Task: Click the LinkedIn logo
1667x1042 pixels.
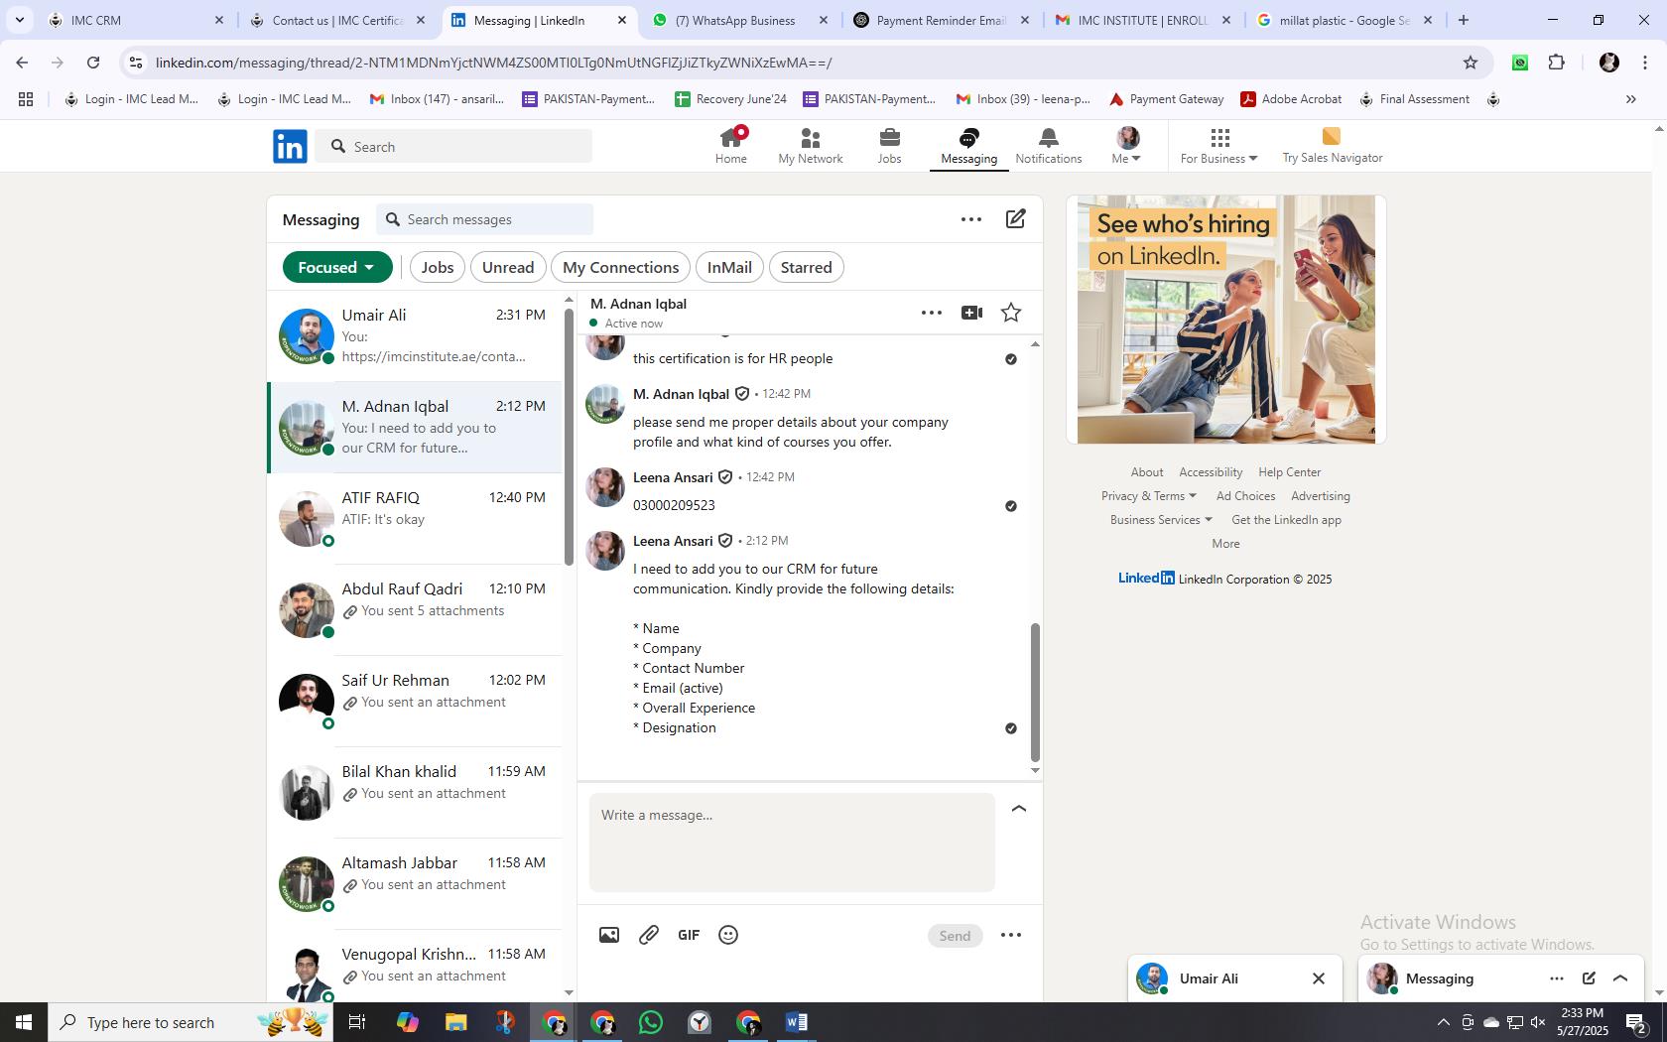Action: click(290, 146)
